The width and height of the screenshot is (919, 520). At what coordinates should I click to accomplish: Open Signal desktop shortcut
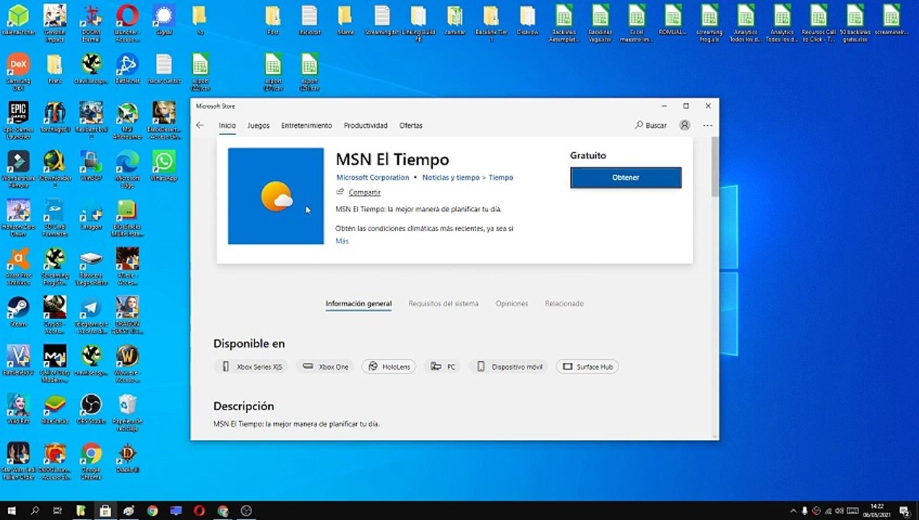[164, 19]
